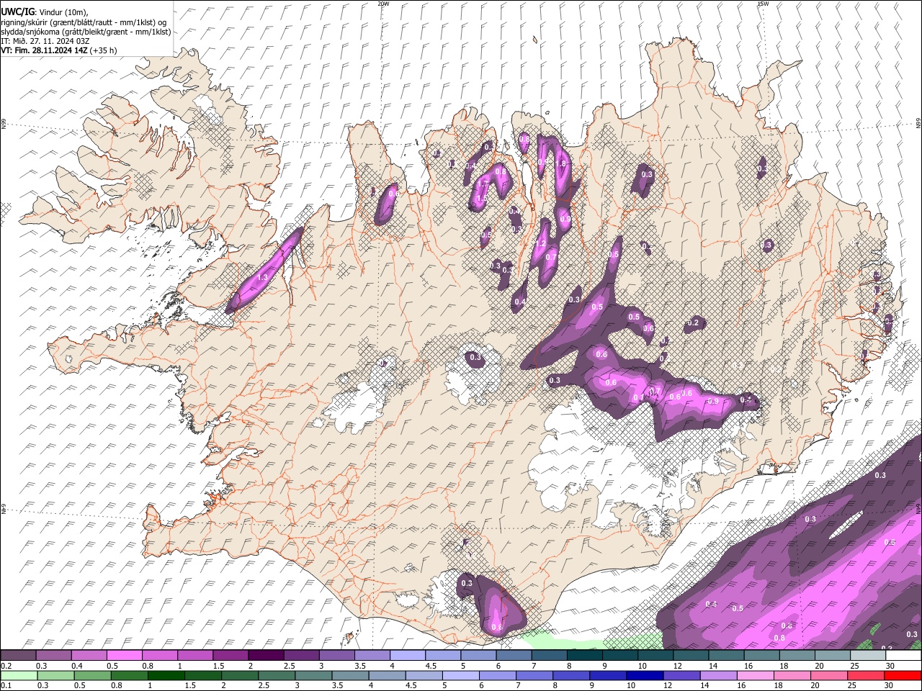Image resolution: width=922 pixels, height=691 pixels.
Task: Select the 25 pale grey snow swatch
Action: 867,656
